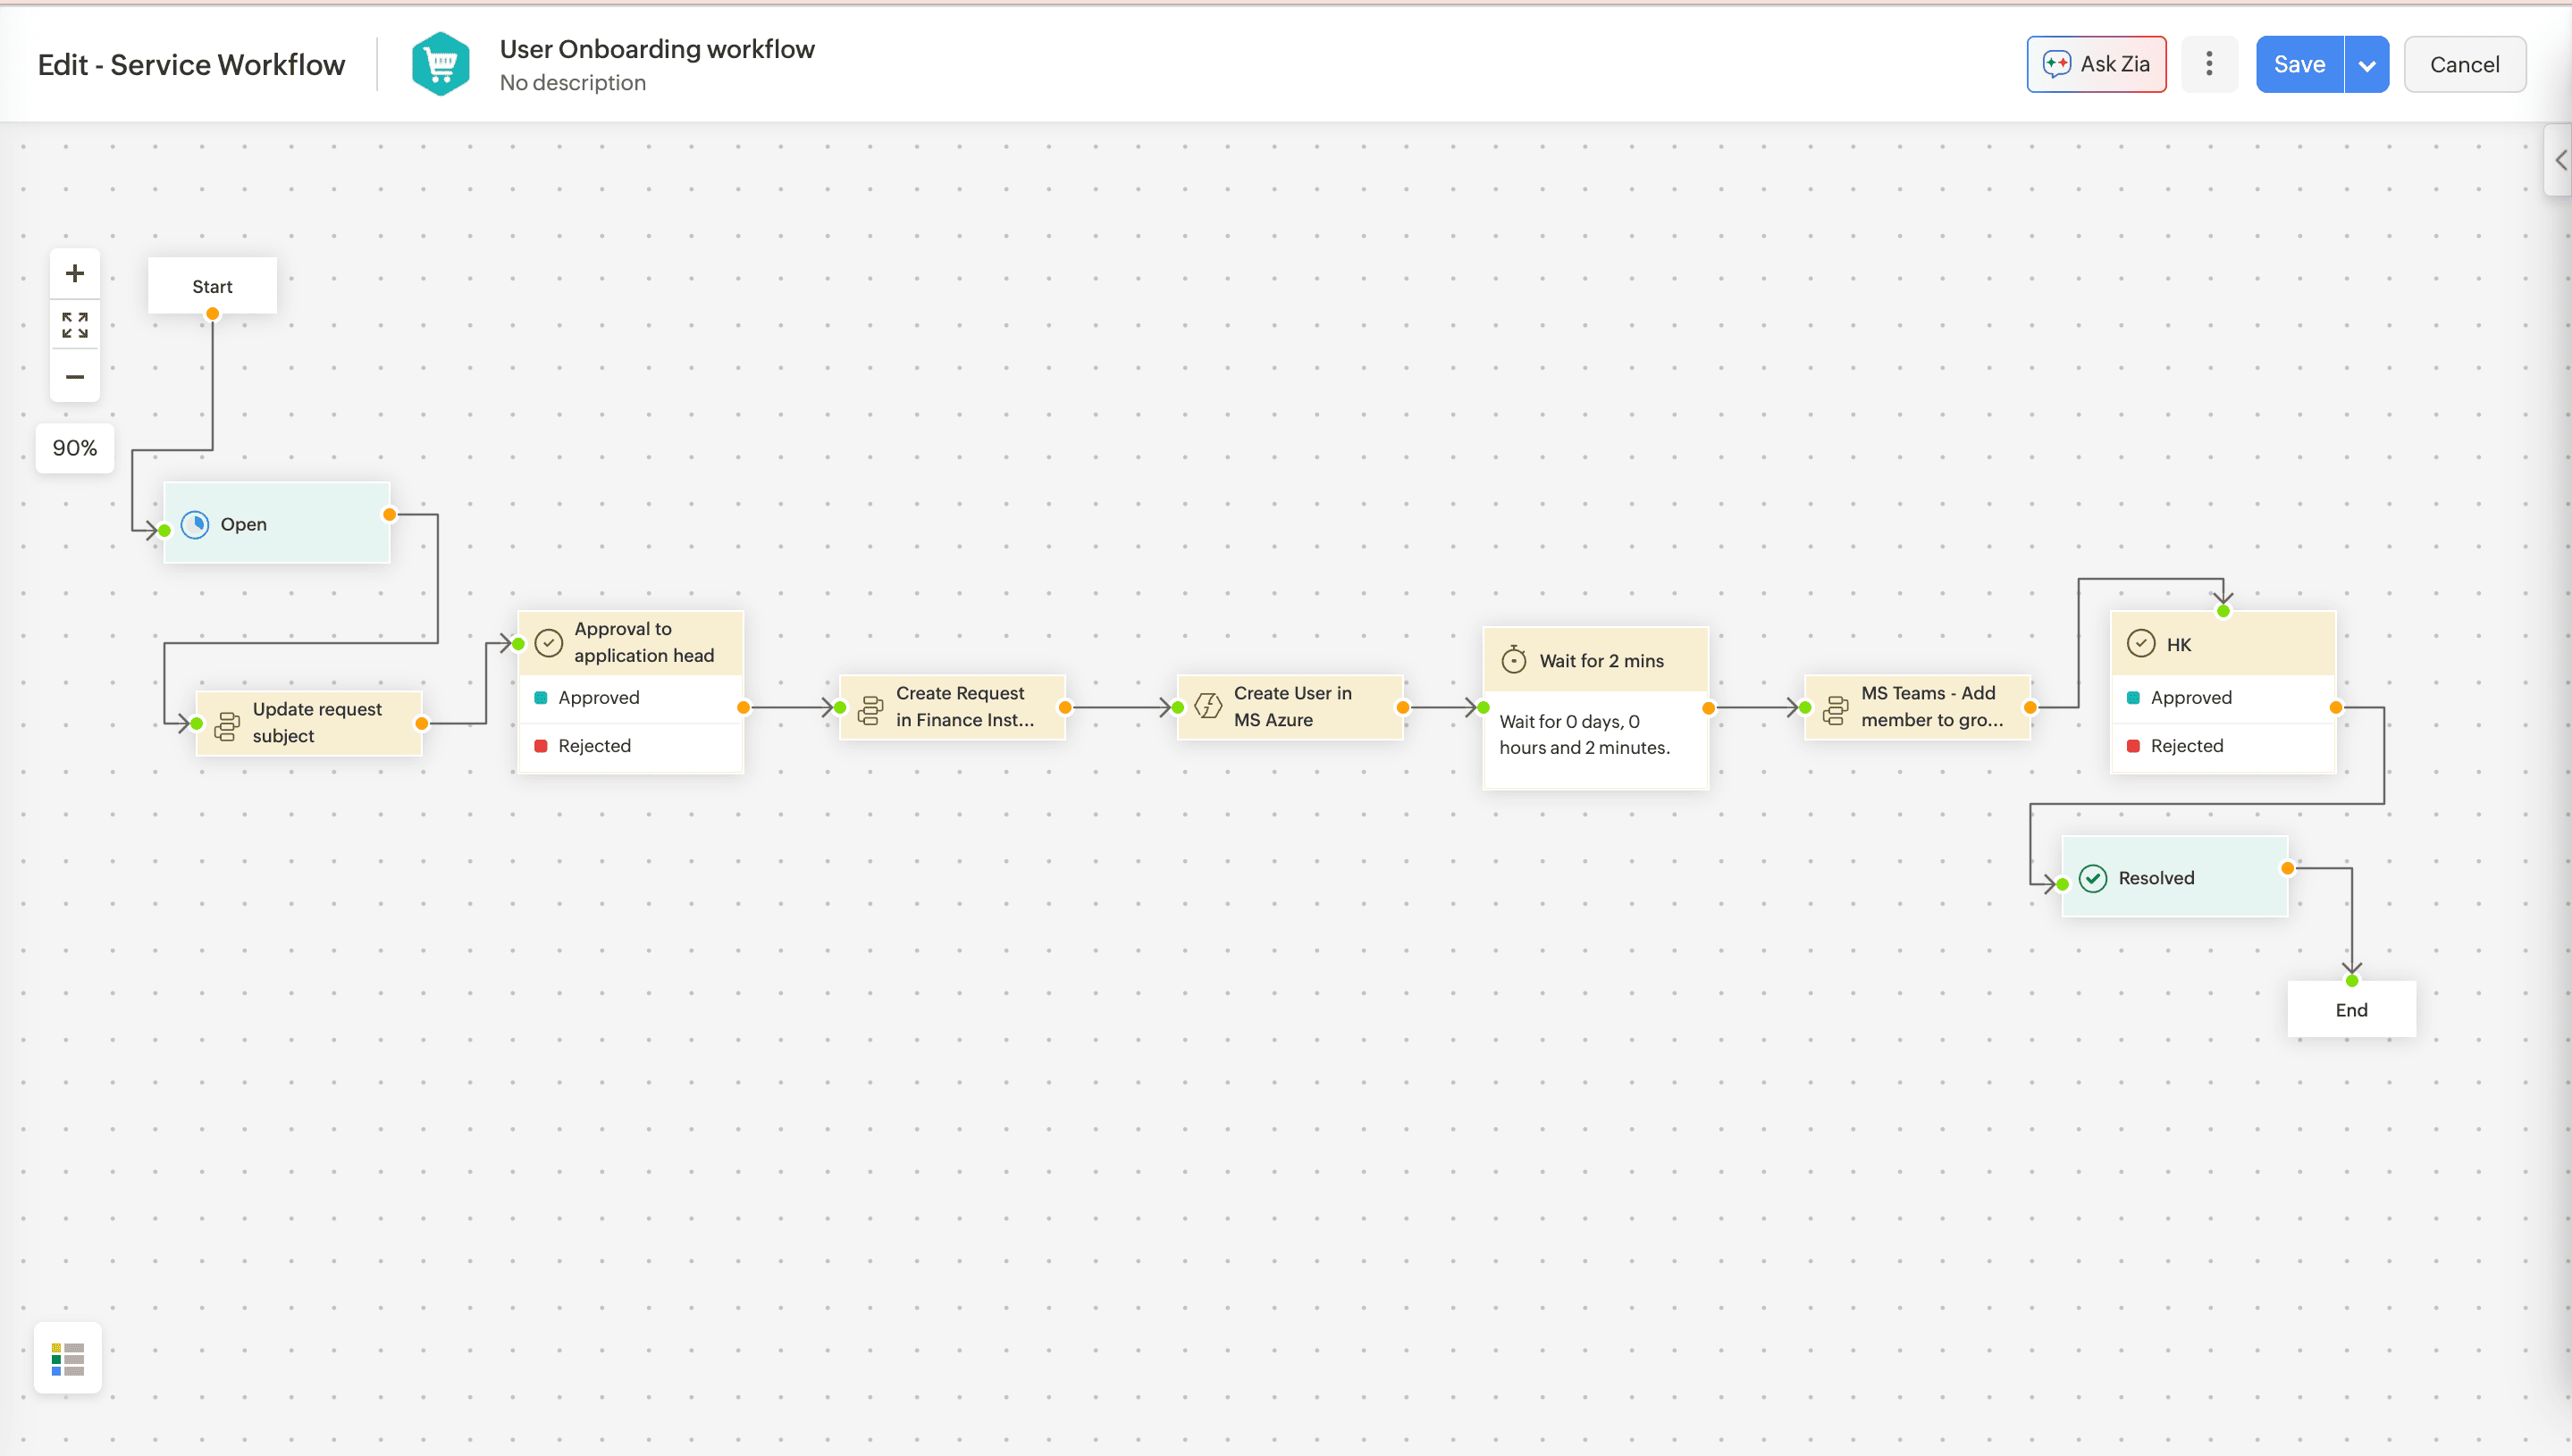Click the checkmark icon on Resolved status
This screenshot has width=2572, height=1456.
(2092, 878)
